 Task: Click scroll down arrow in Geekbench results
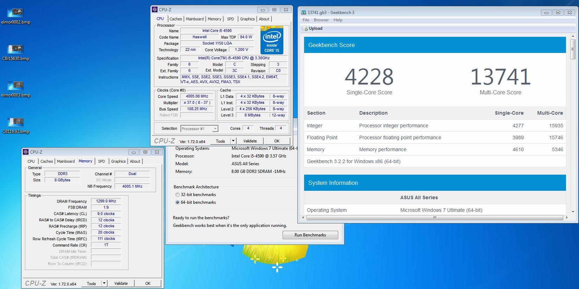[x=573, y=211]
